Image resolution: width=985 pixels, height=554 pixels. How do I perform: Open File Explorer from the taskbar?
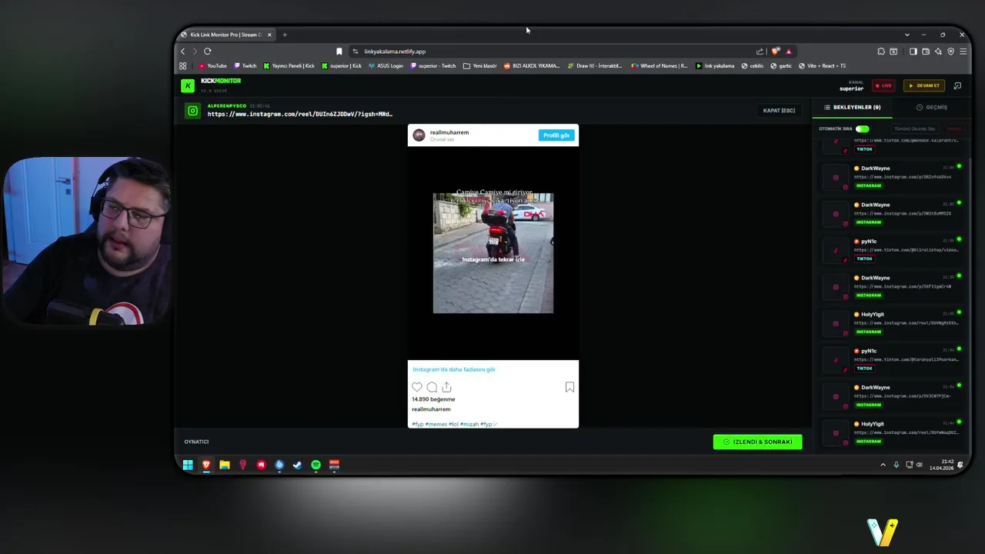(225, 465)
